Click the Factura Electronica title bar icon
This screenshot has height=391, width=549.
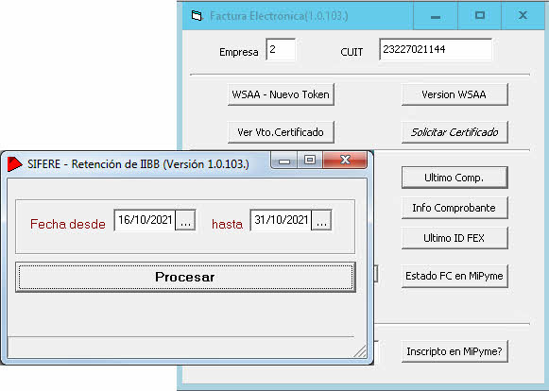[x=197, y=16]
